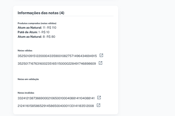Click the Atum ao Natural product name priced R$ 80

coord(29,37)
